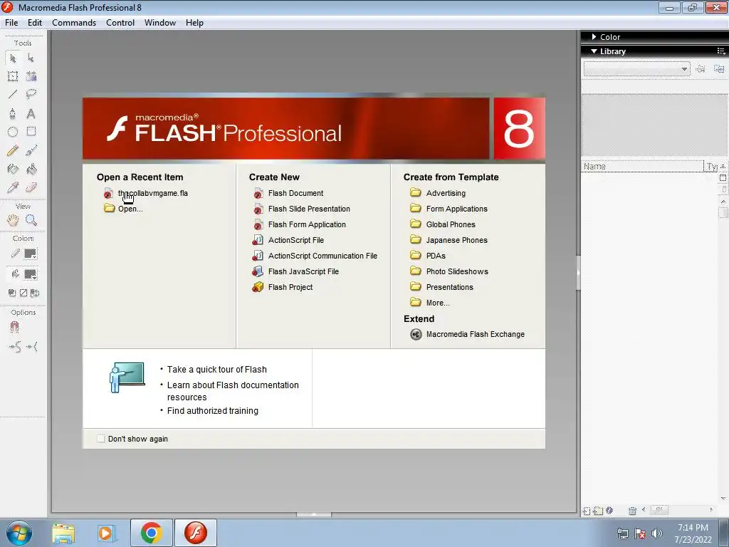Click the Smooth option button

tap(14, 347)
